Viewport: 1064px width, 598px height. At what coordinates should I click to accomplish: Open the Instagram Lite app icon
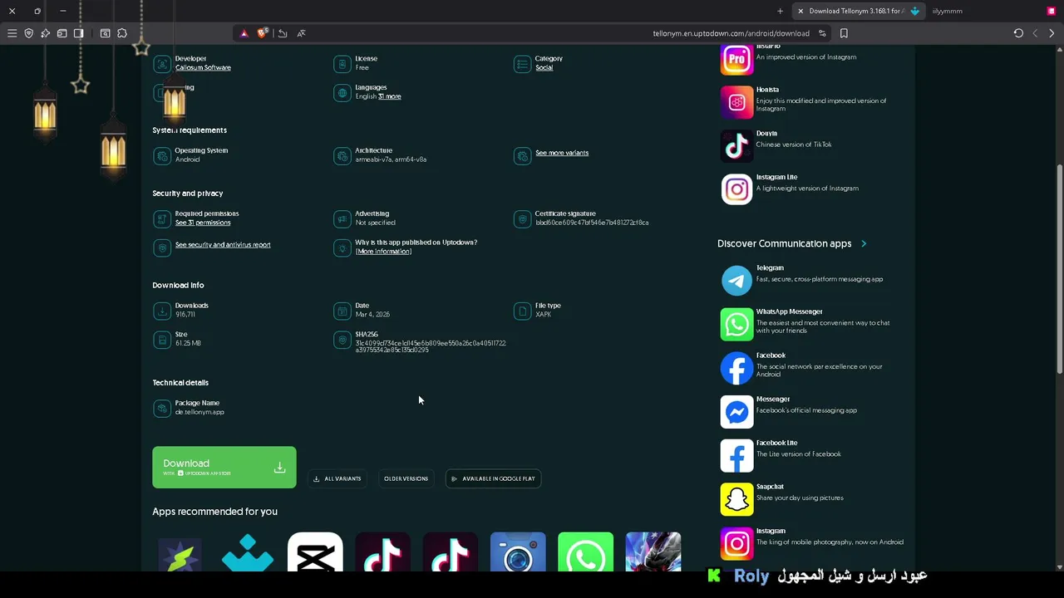736,189
